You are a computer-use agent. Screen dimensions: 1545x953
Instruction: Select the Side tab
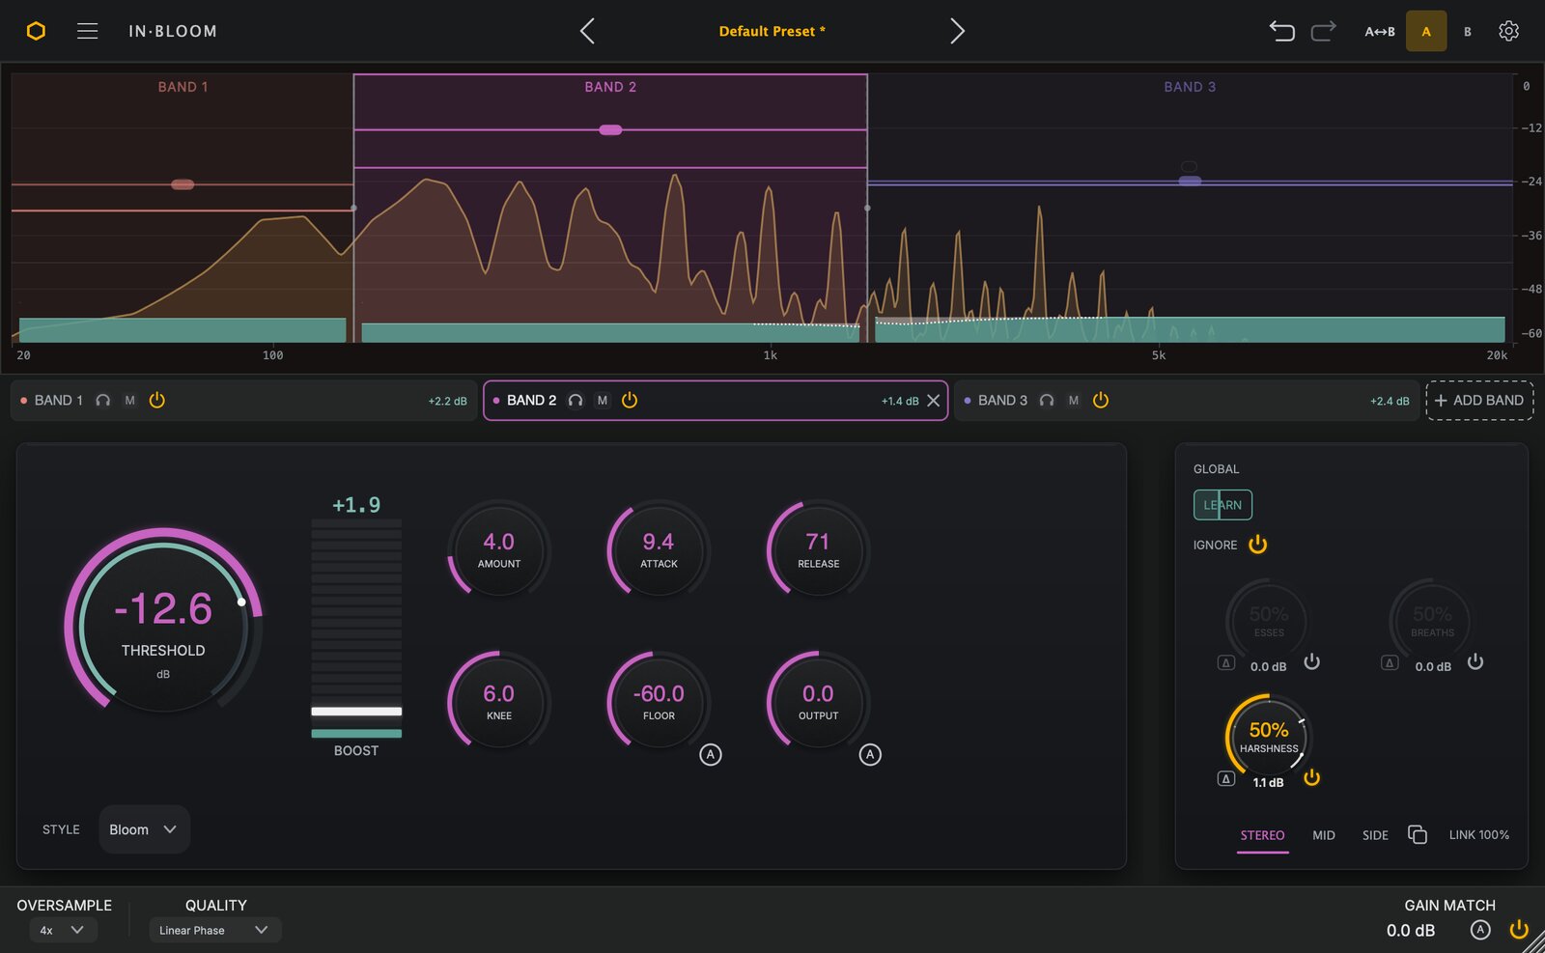[x=1375, y=835]
